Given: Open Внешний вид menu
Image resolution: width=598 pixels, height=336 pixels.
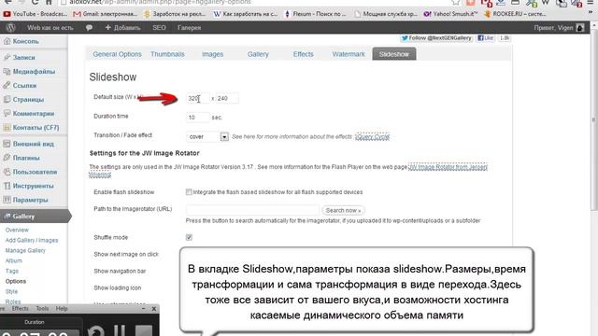Looking at the screenshot, I should click(x=34, y=144).
